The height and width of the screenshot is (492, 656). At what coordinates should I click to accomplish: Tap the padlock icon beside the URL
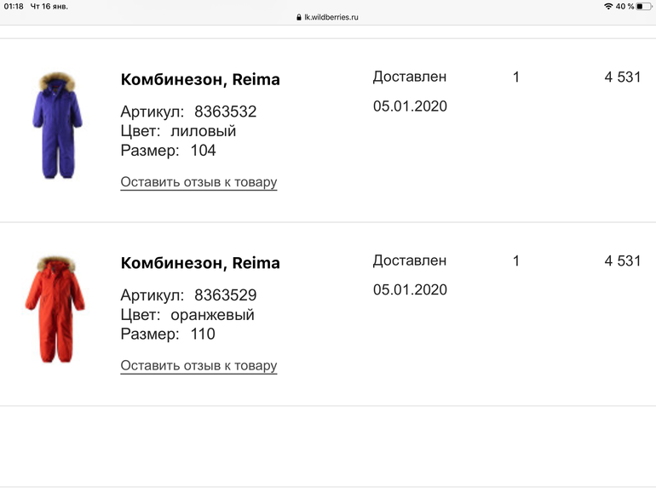pos(299,17)
